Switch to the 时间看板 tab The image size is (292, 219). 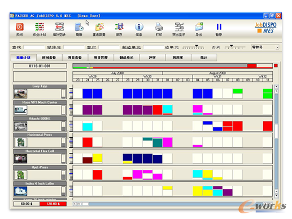[x=49, y=58]
